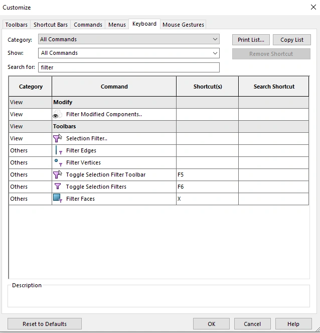Viewport: 320px width, 333px height.
Task: Select the Filter Modified Components.. command
Action: coord(104,114)
